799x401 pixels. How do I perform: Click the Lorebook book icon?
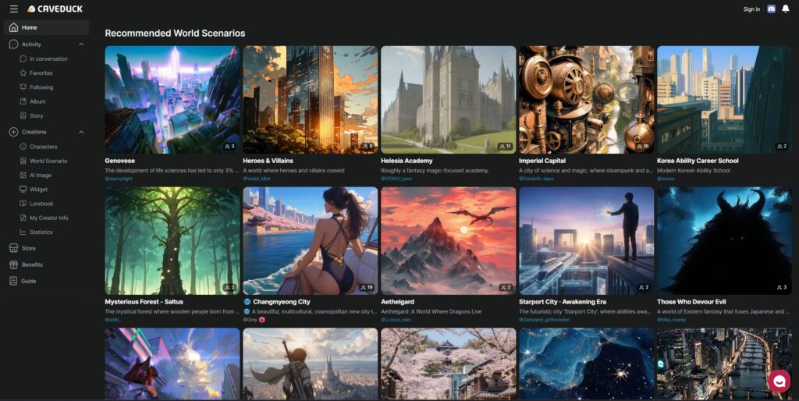tap(23, 204)
